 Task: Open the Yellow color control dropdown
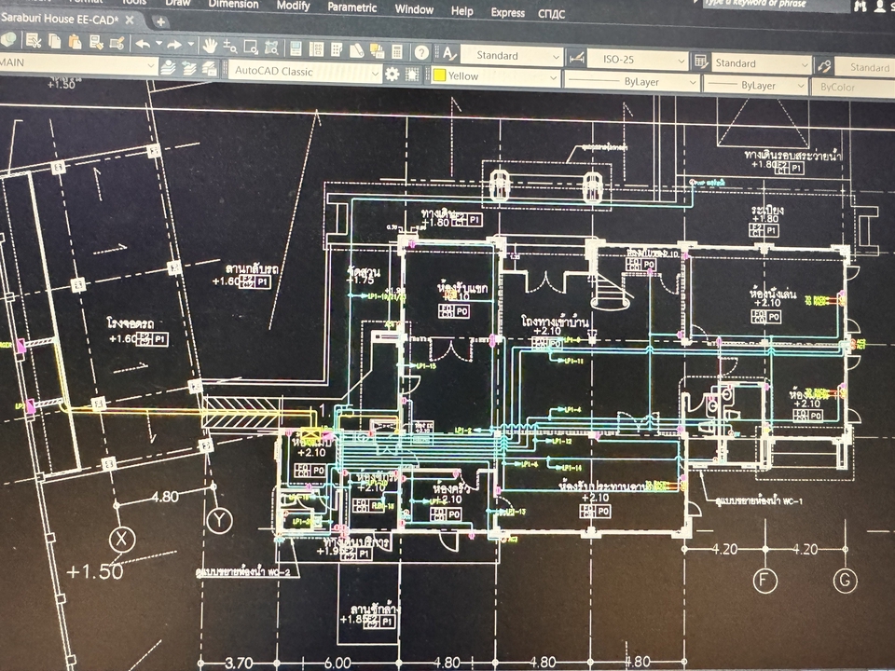tap(495, 76)
